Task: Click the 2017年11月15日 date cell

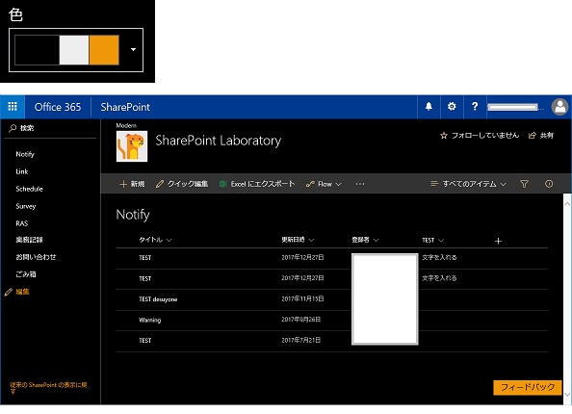Action: 302,298
